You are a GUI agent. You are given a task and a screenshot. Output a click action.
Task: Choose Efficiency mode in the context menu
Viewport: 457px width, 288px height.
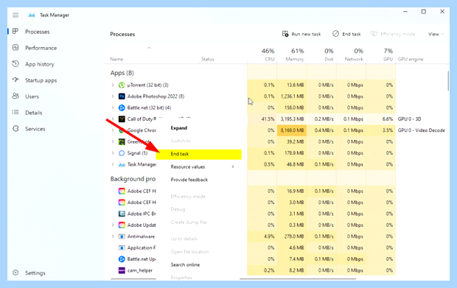coord(188,197)
